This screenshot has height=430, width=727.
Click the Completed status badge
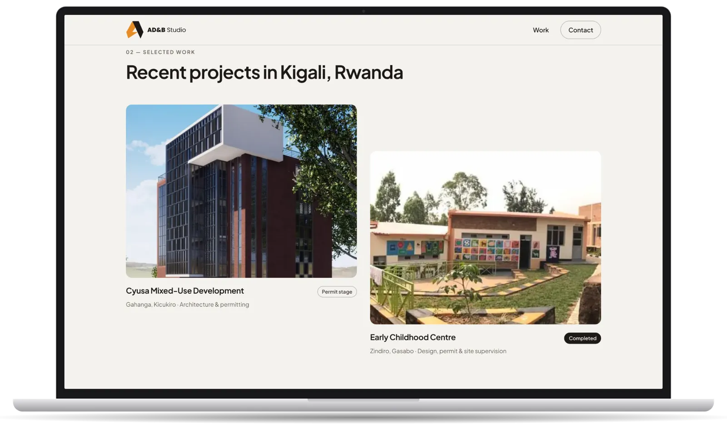point(582,338)
